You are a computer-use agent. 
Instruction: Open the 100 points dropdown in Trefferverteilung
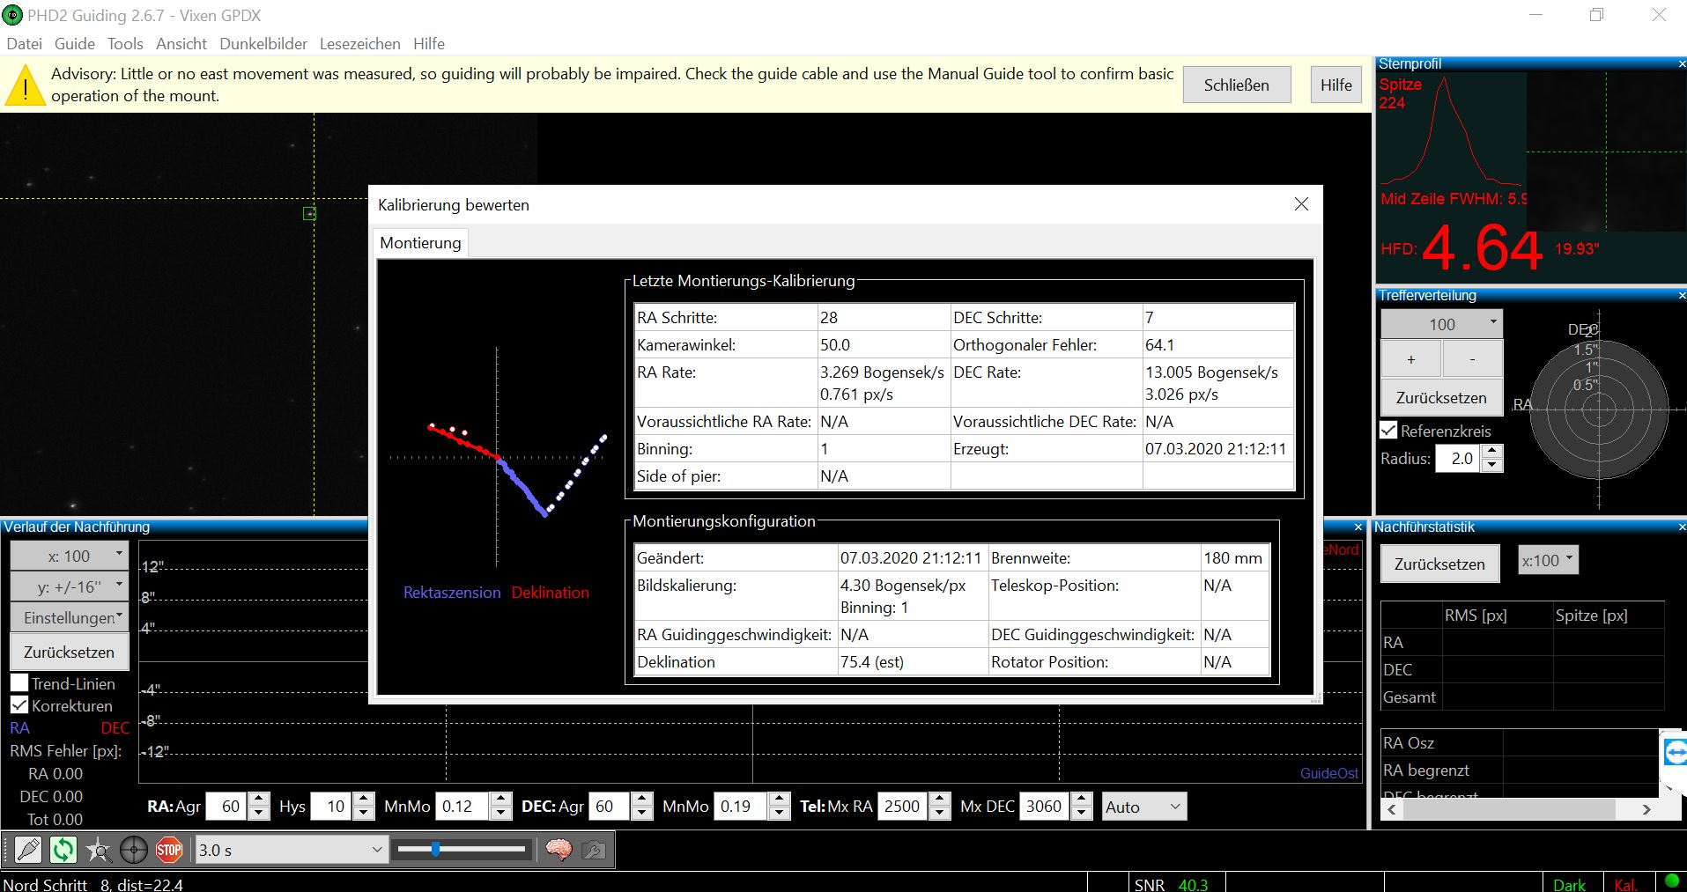click(x=1441, y=324)
